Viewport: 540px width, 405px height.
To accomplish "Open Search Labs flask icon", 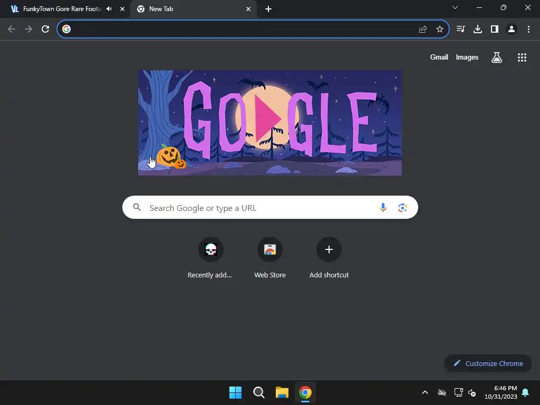I will click(x=497, y=57).
